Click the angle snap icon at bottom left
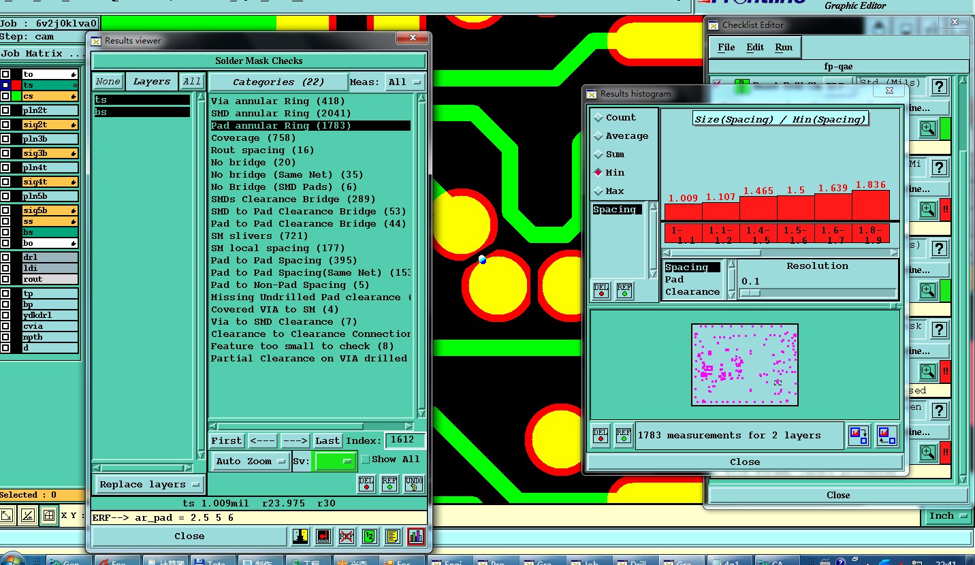Screen dimensions: 975x565 pos(28,516)
